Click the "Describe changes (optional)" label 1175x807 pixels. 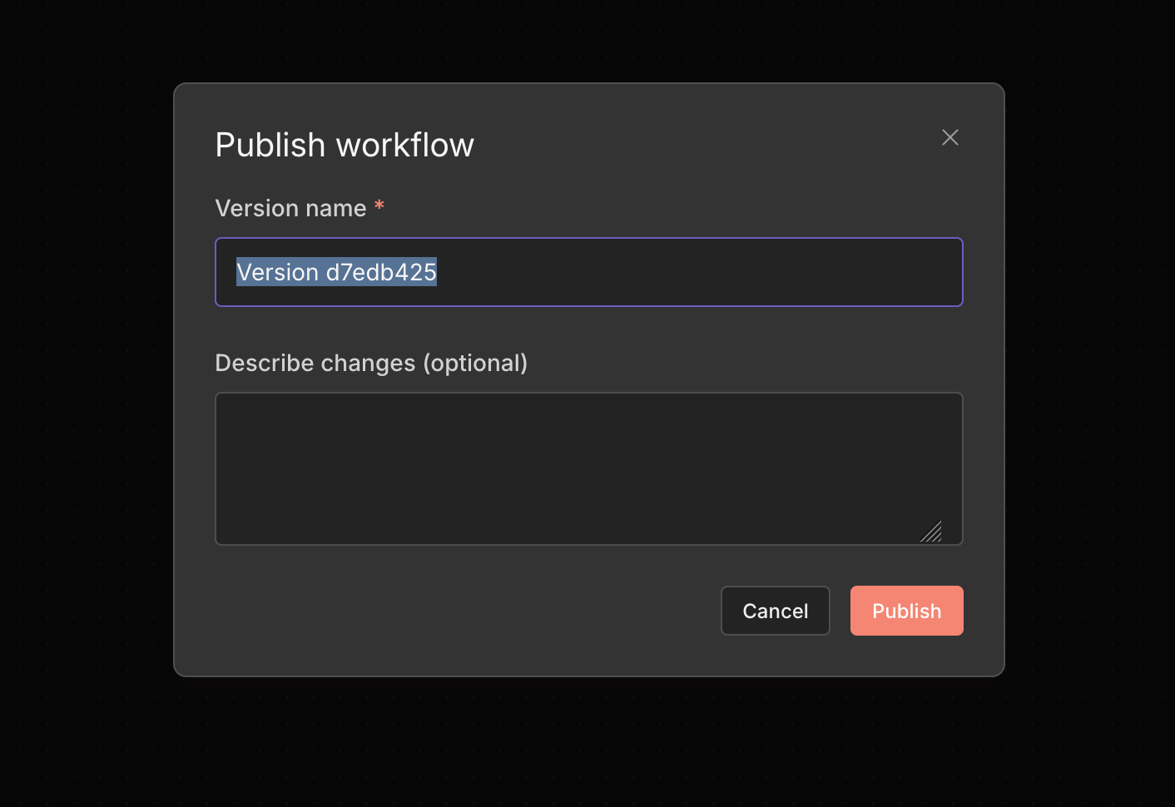[x=371, y=363]
